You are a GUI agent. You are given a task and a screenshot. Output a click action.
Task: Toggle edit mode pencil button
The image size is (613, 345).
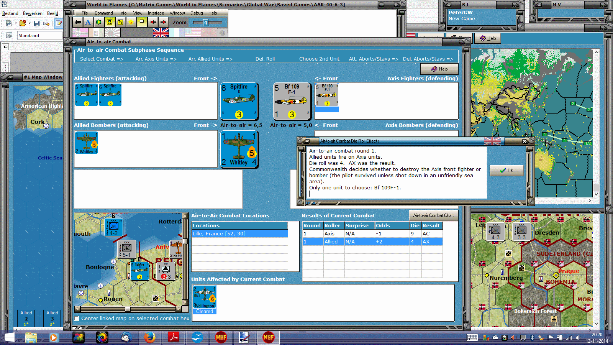59,23
